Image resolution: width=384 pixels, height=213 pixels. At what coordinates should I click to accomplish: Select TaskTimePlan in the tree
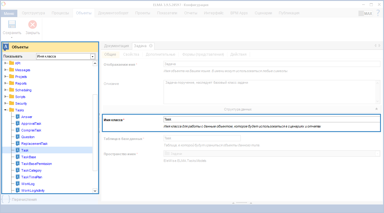click(32, 177)
